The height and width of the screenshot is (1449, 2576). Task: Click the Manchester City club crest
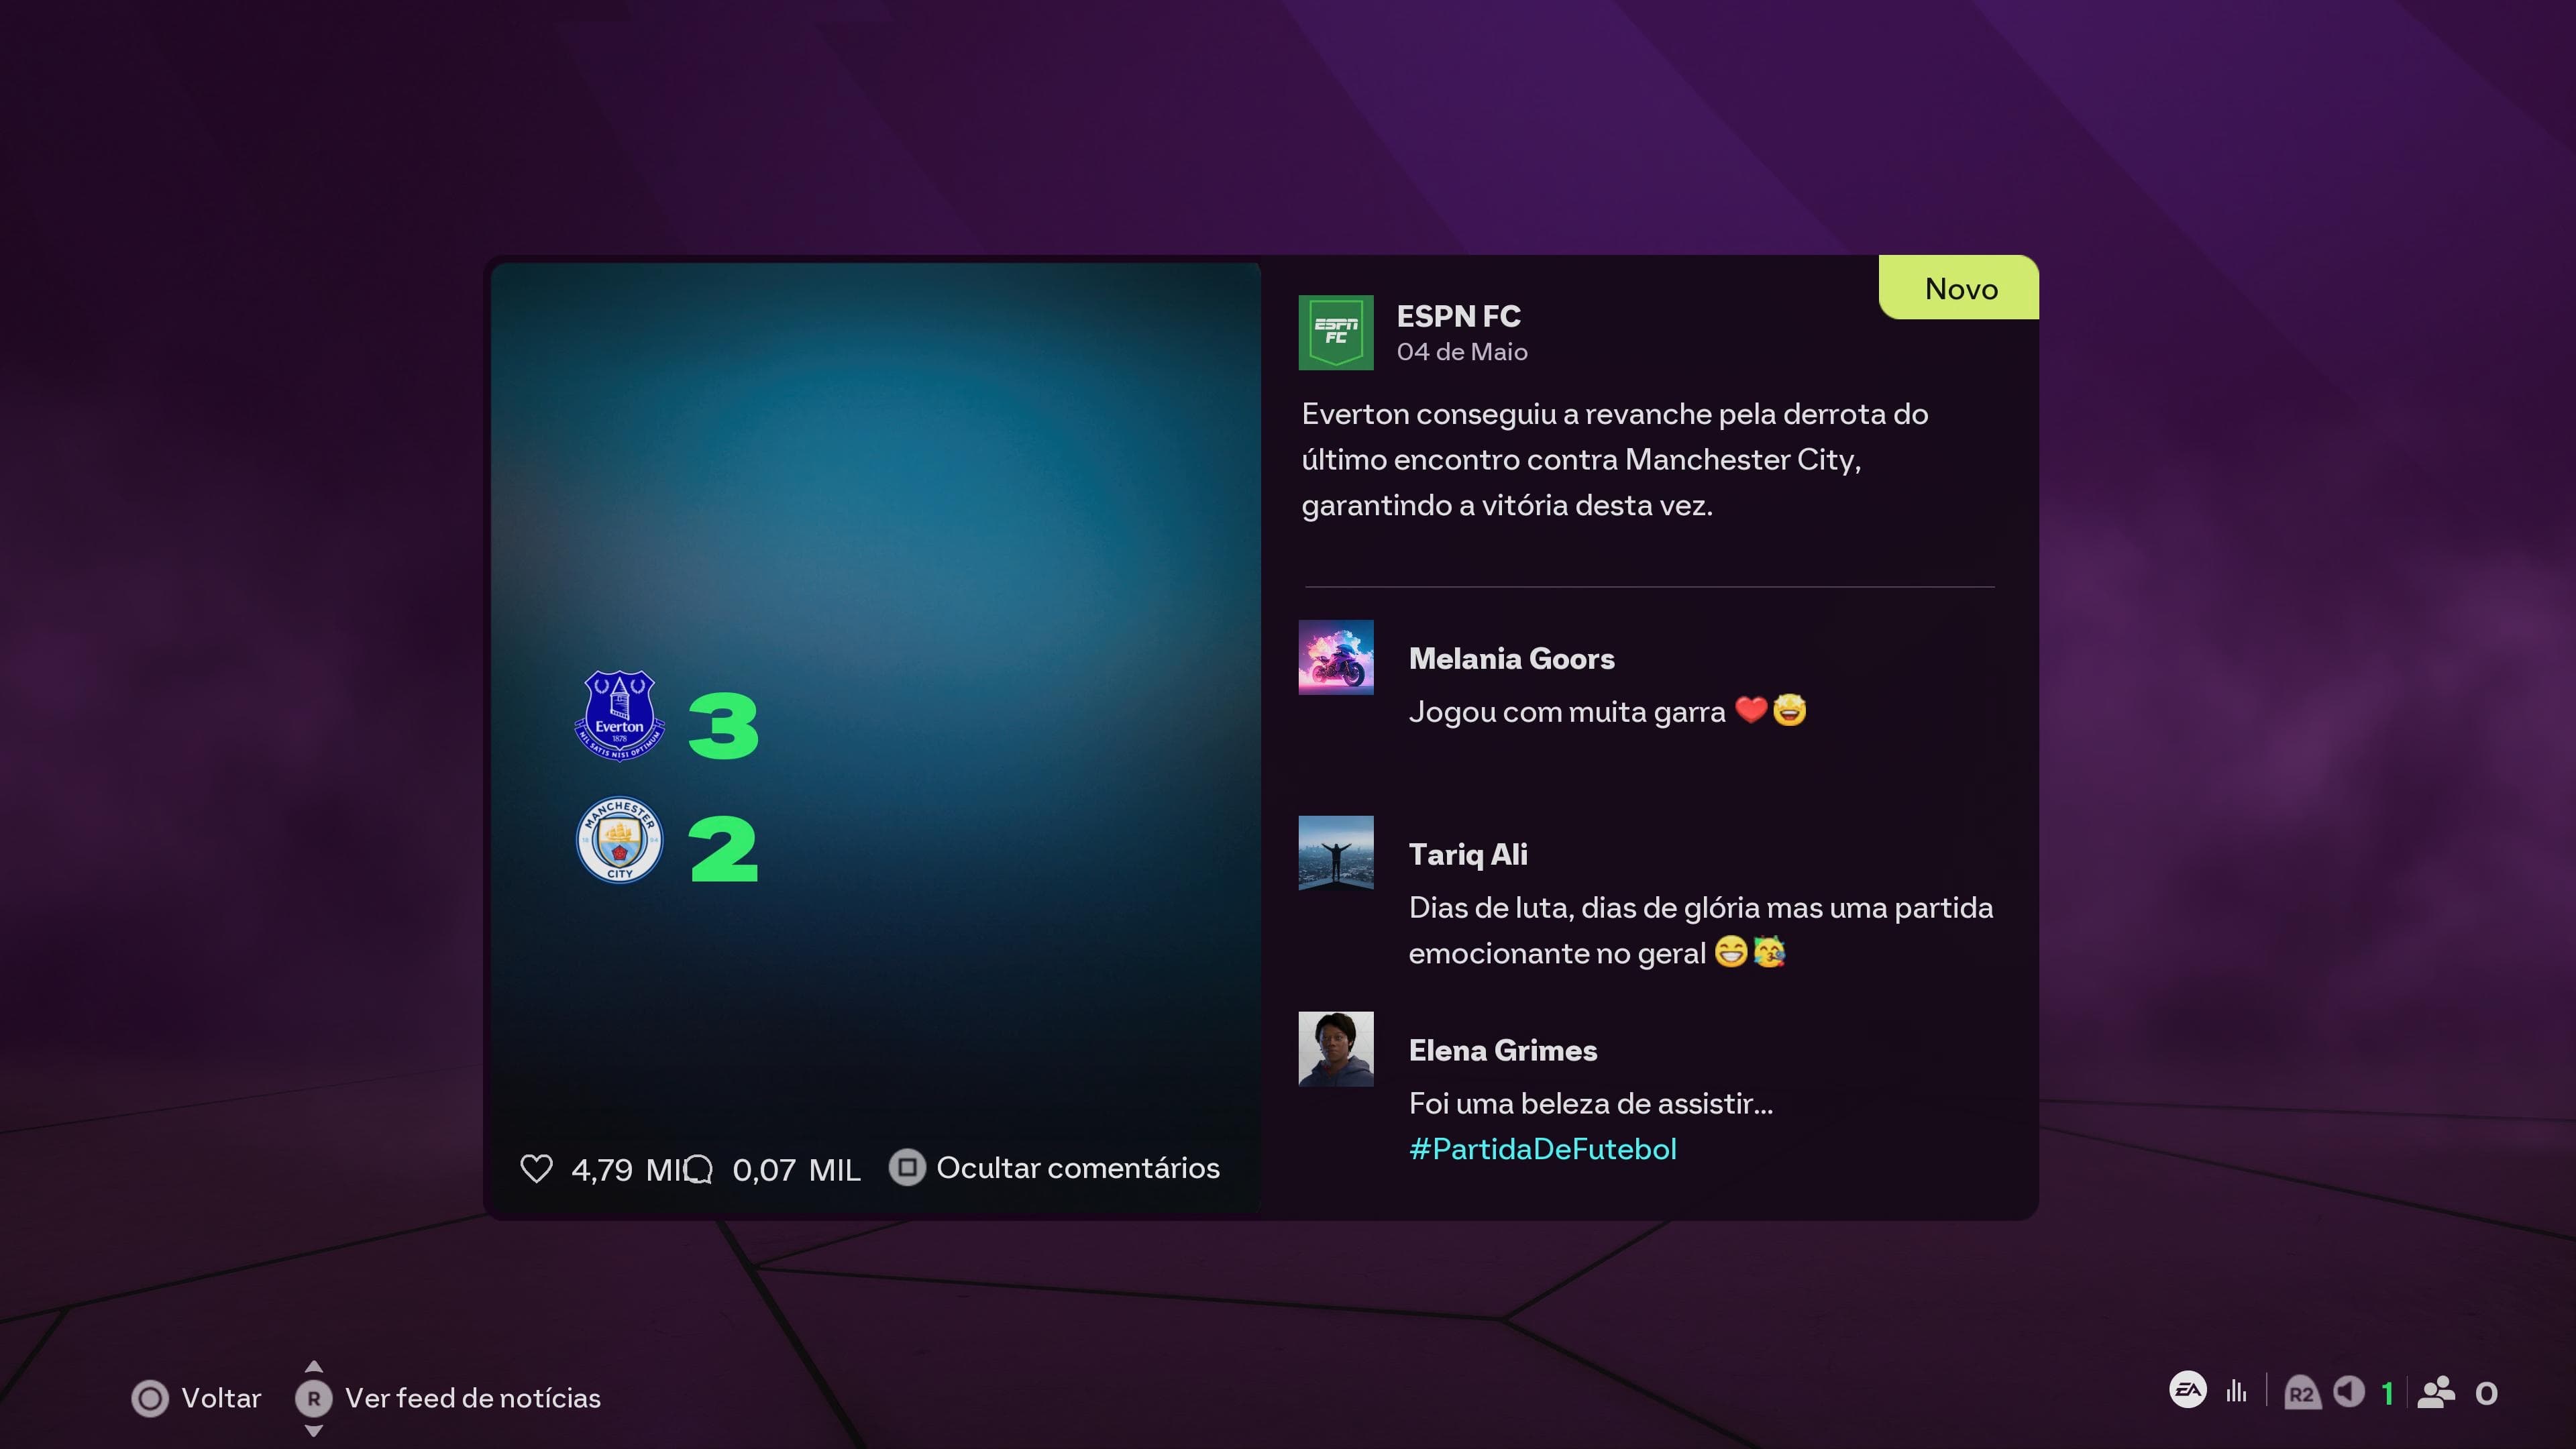(619, 840)
